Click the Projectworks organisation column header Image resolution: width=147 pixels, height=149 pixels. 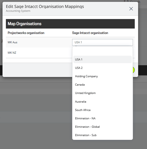click(x=26, y=33)
